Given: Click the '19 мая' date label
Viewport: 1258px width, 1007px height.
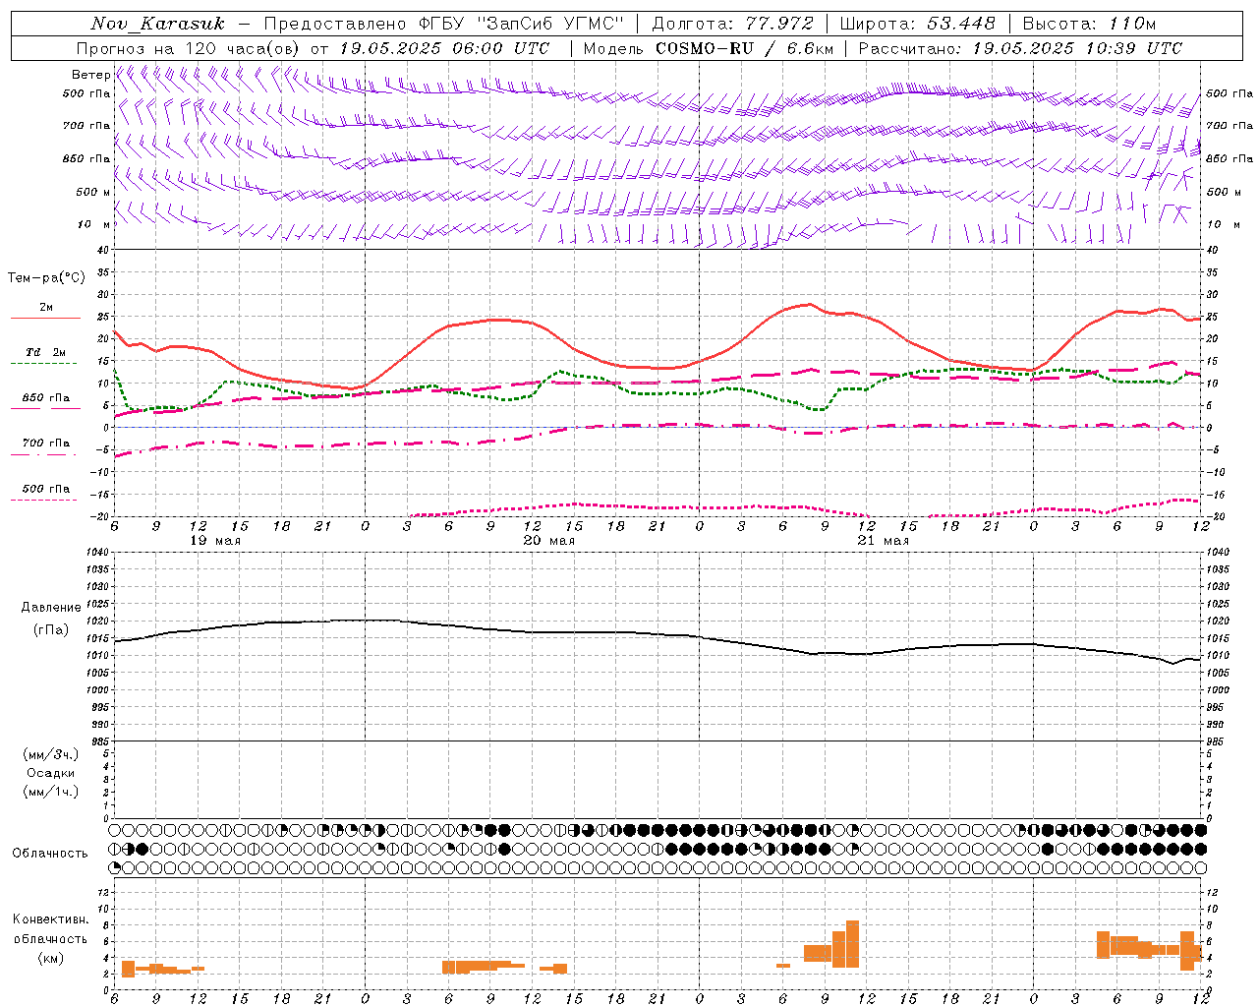Looking at the screenshot, I should coord(214,541).
